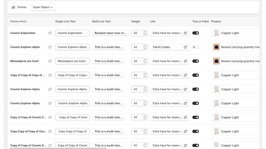Viewport: 266px width, 149px height.
Task: Select Beanie thumbnail in the Taksh.Codes row
Action: [216, 47]
